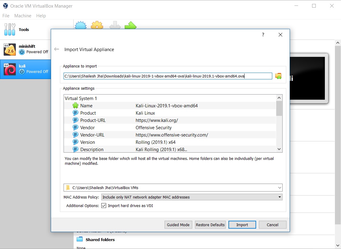Screen dimensions: 341x249
Task: Click the Offensive Security vendor value
Action: tap(154, 128)
